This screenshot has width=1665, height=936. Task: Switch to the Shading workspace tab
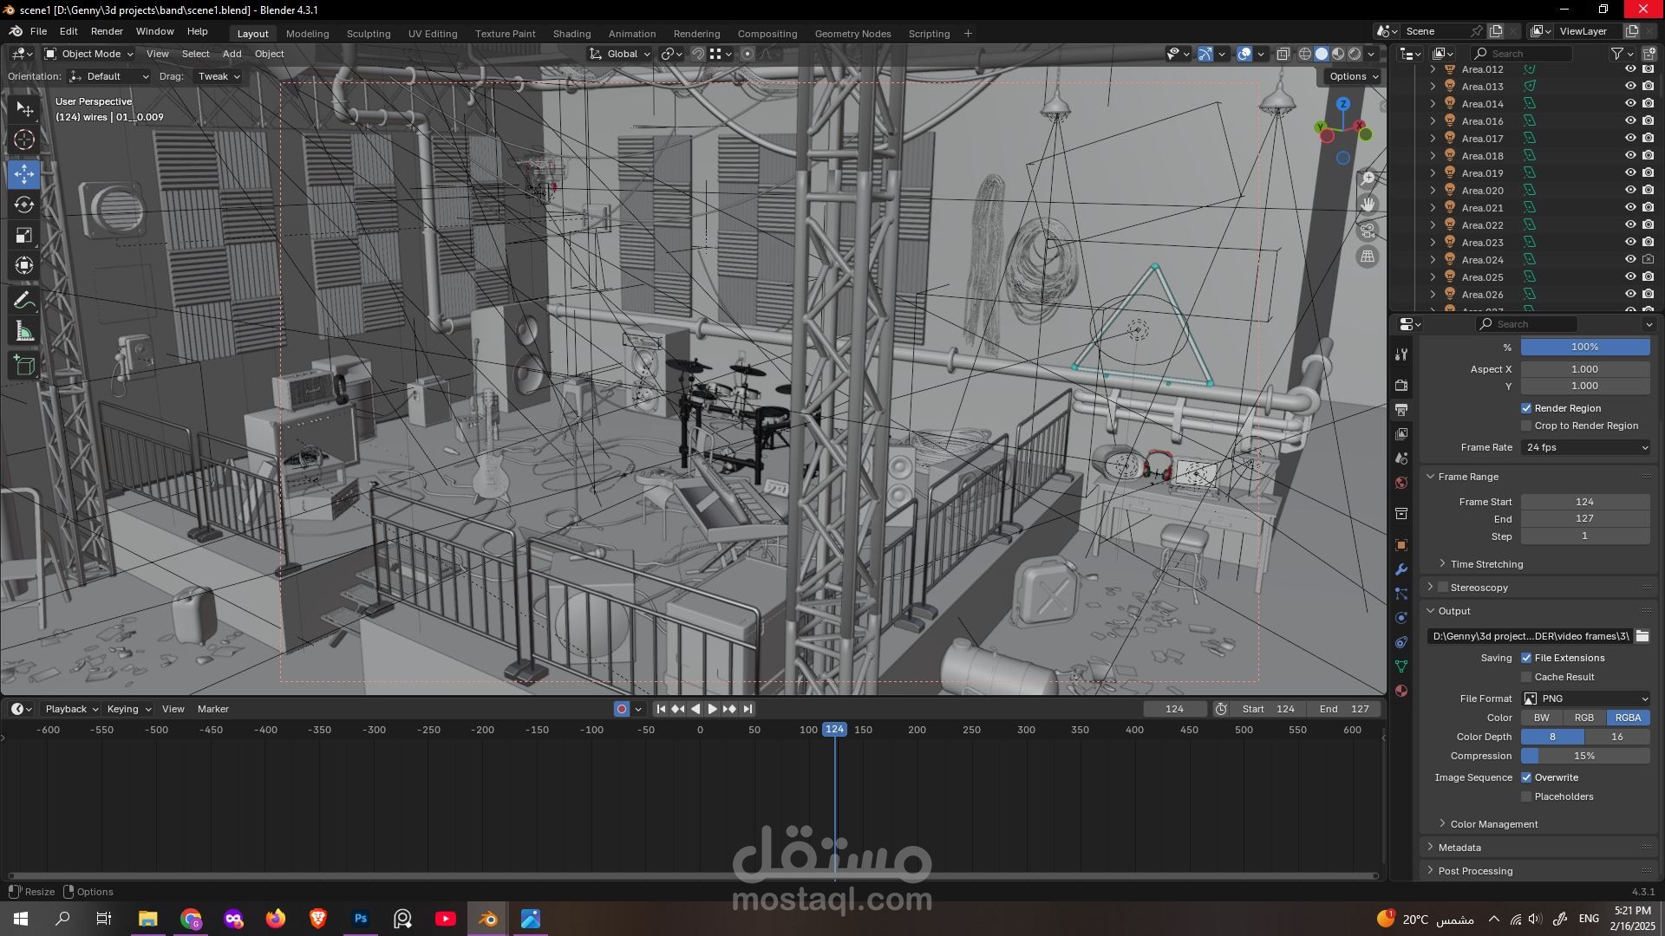tap(571, 34)
